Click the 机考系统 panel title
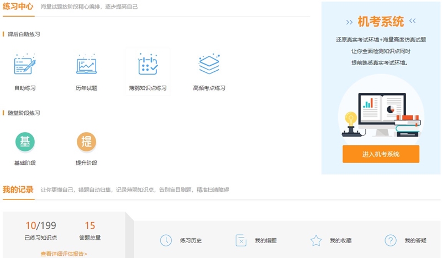 coord(381,22)
